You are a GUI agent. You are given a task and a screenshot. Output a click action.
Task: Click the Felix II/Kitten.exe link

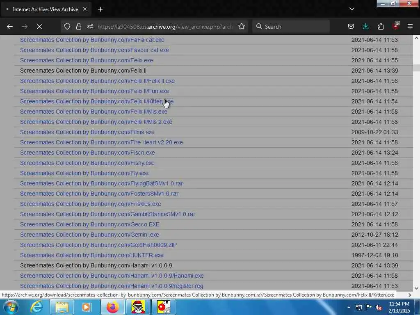coord(97,102)
